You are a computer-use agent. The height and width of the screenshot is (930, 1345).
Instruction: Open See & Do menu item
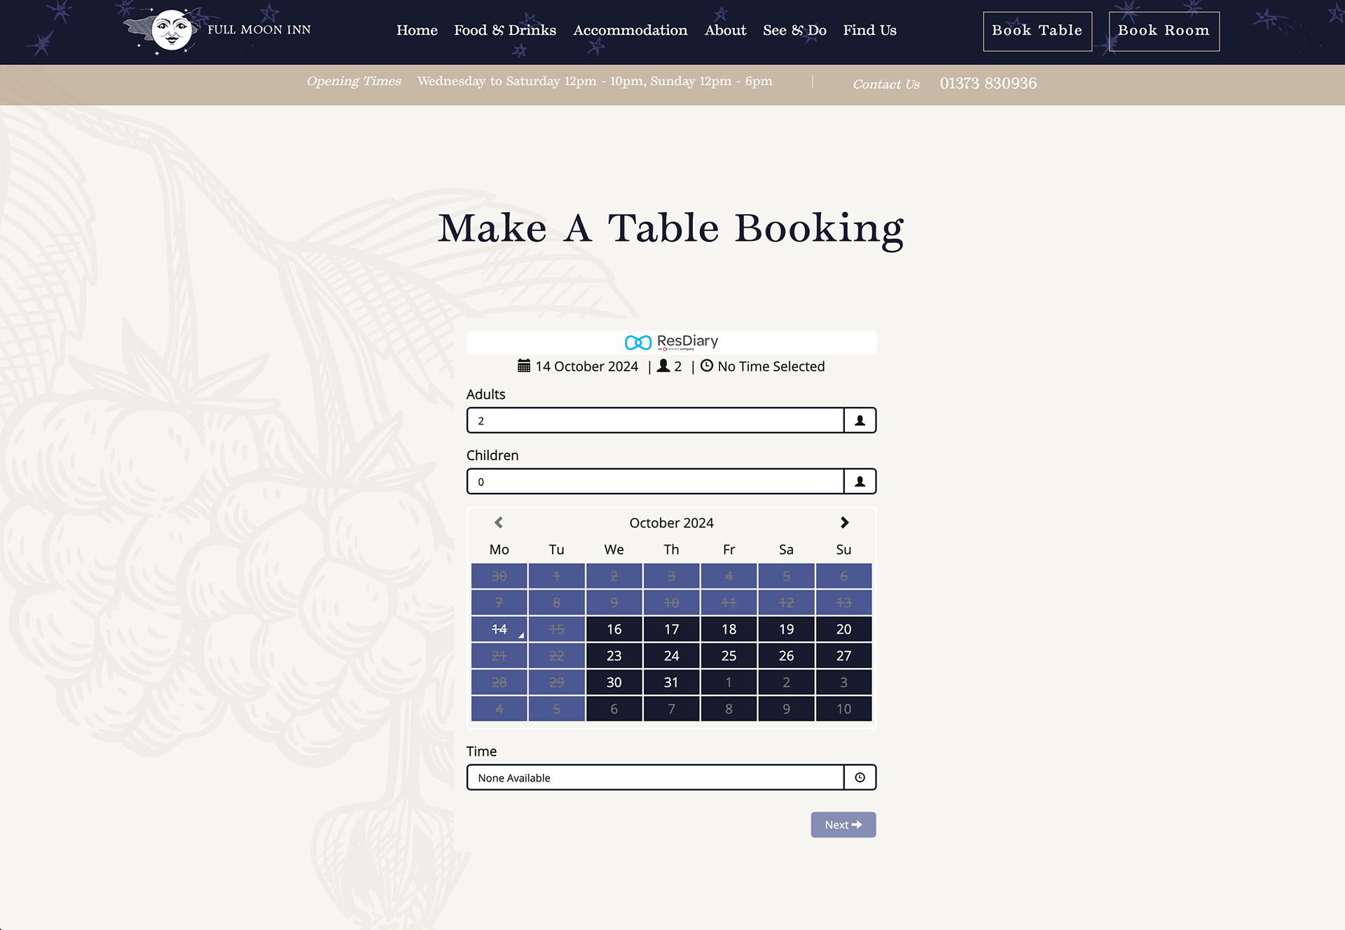click(x=794, y=30)
